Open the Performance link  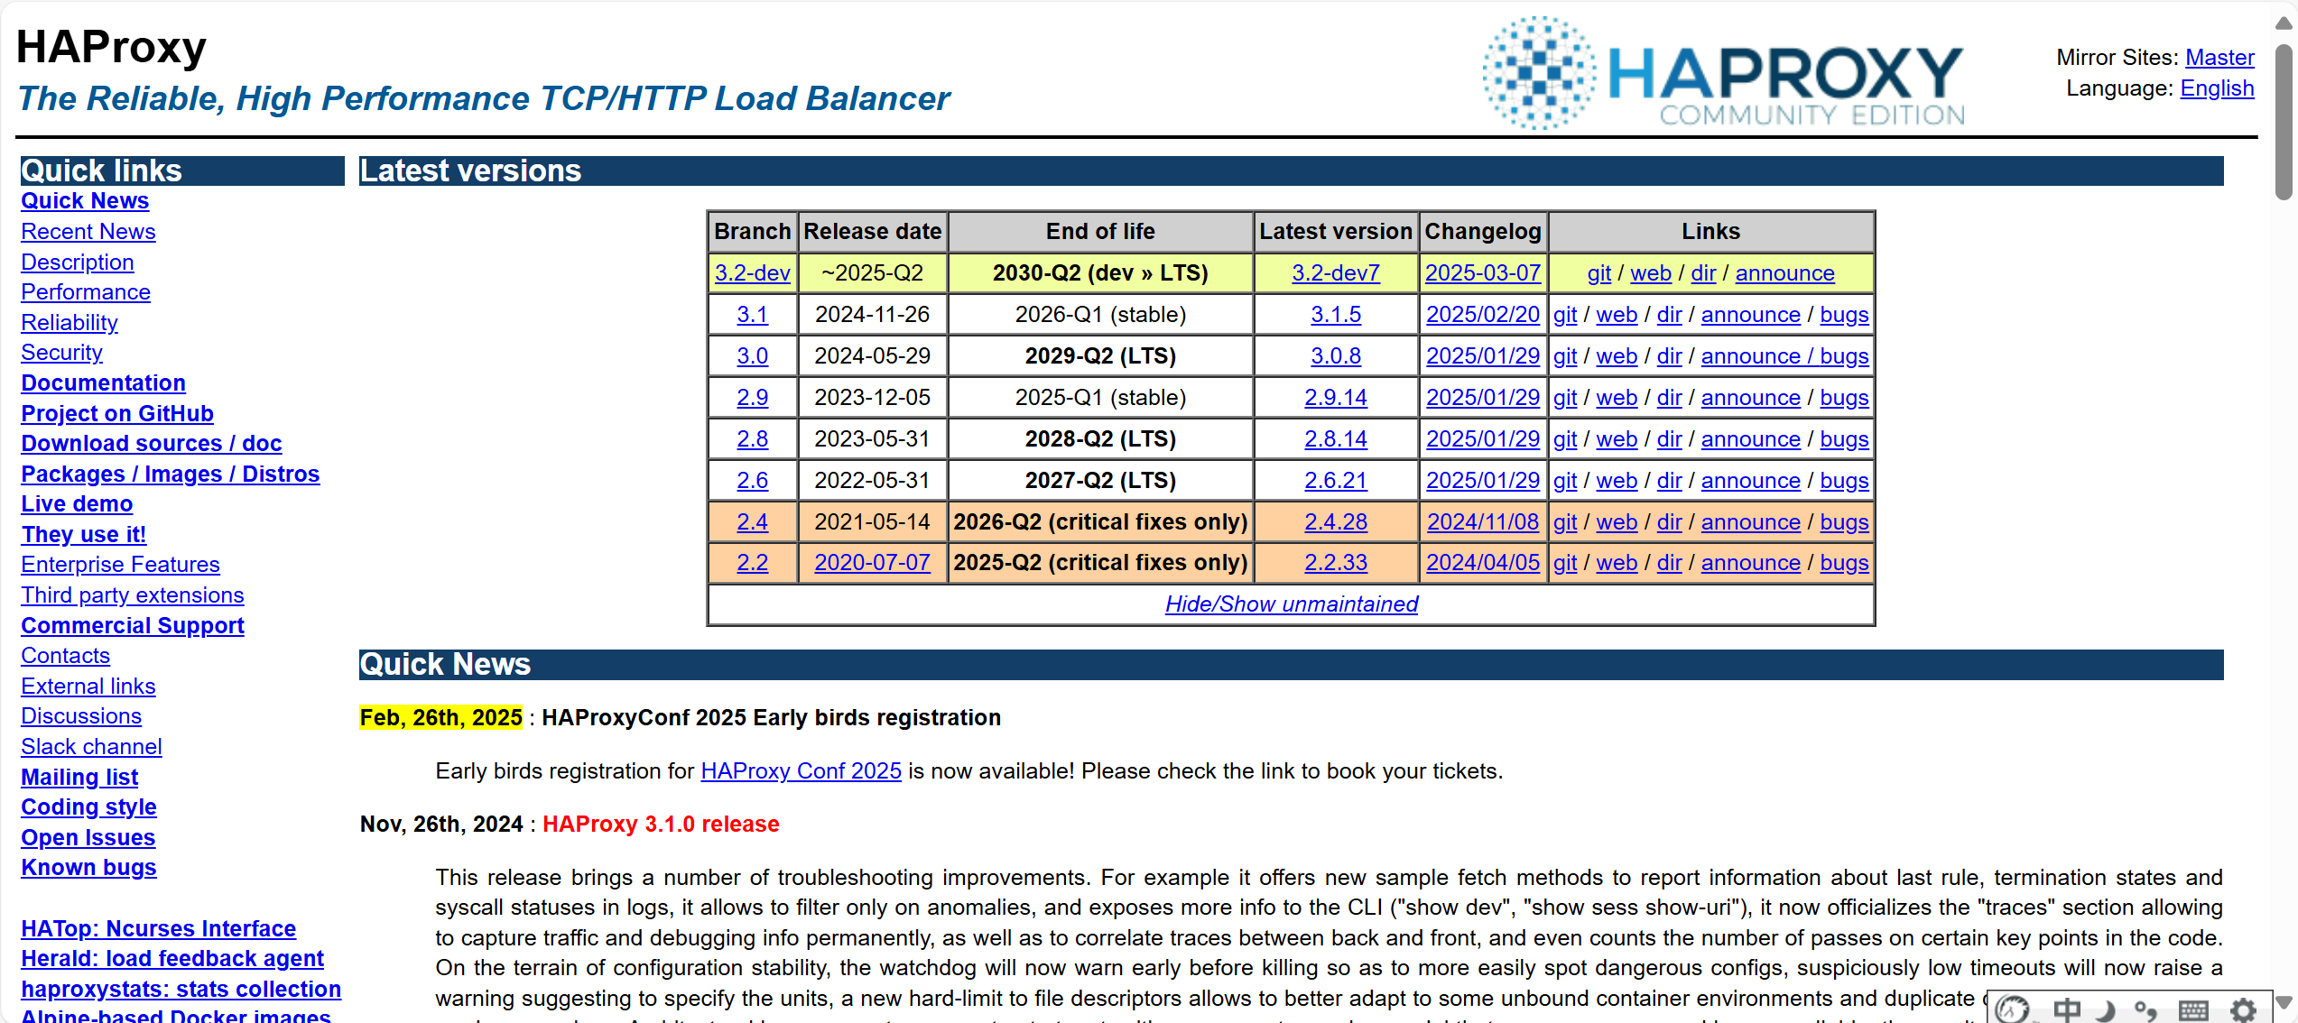coord(86,292)
